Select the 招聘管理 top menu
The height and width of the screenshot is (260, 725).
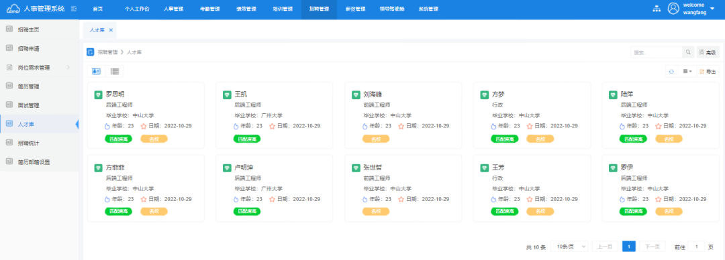(319, 9)
